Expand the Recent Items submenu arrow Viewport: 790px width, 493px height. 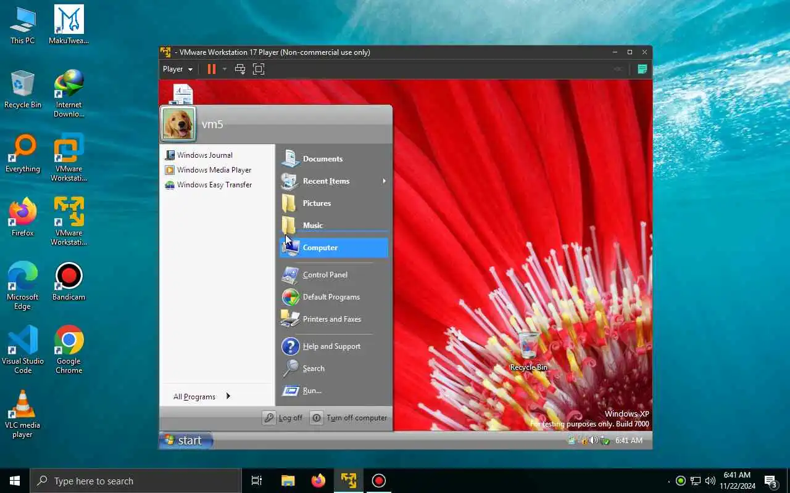tap(384, 181)
